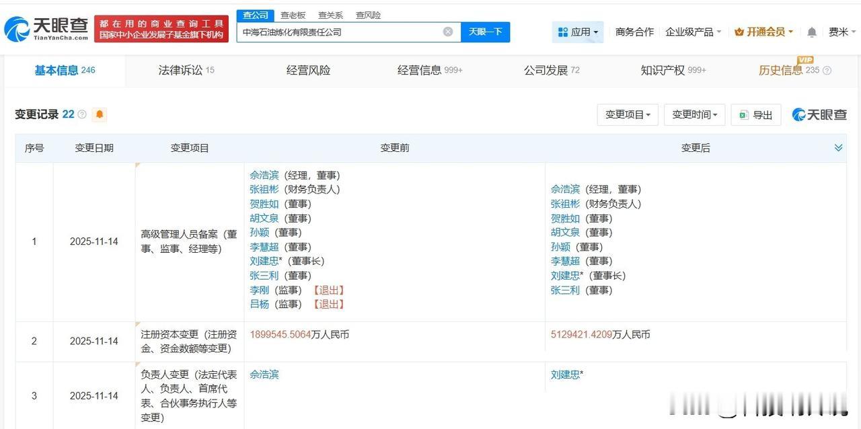Click the 变更日期 column header
861x429 pixels.
(x=93, y=148)
